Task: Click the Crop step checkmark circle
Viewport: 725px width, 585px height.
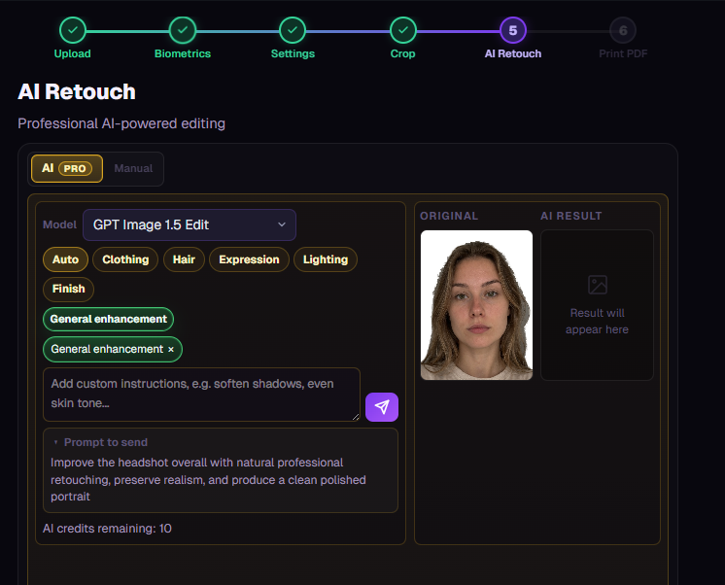Action: click(403, 30)
